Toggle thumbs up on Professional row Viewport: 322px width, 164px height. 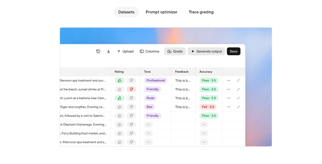pyautogui.click(x=119, y=80)
